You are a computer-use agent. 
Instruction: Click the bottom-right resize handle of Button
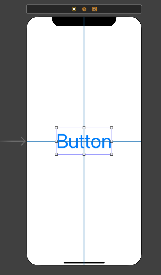112,155
